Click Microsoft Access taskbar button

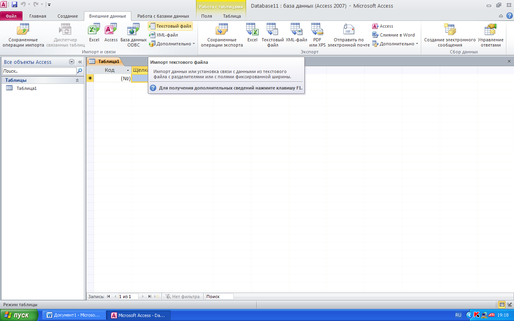click(x=139, y=315)
